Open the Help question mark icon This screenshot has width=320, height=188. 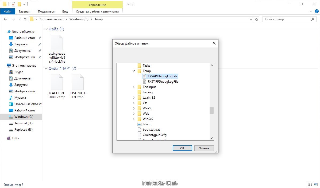[317, 11]
